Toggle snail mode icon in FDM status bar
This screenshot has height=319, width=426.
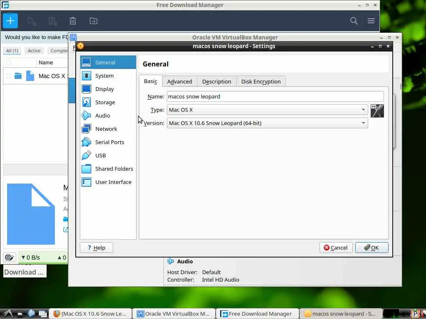[x=9, y=258]
